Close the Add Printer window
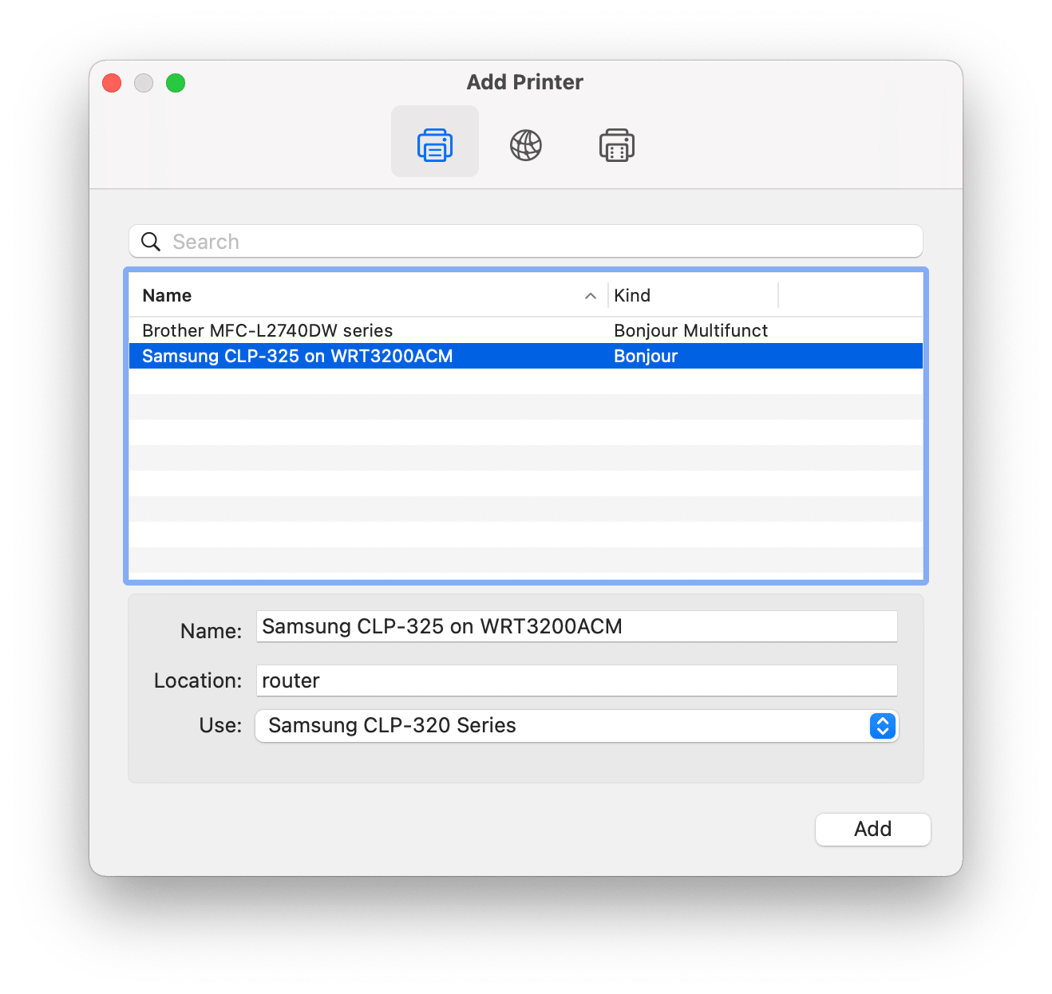Image resolution: width=1052 pixels, height=994 pixels. pos(112,83)
